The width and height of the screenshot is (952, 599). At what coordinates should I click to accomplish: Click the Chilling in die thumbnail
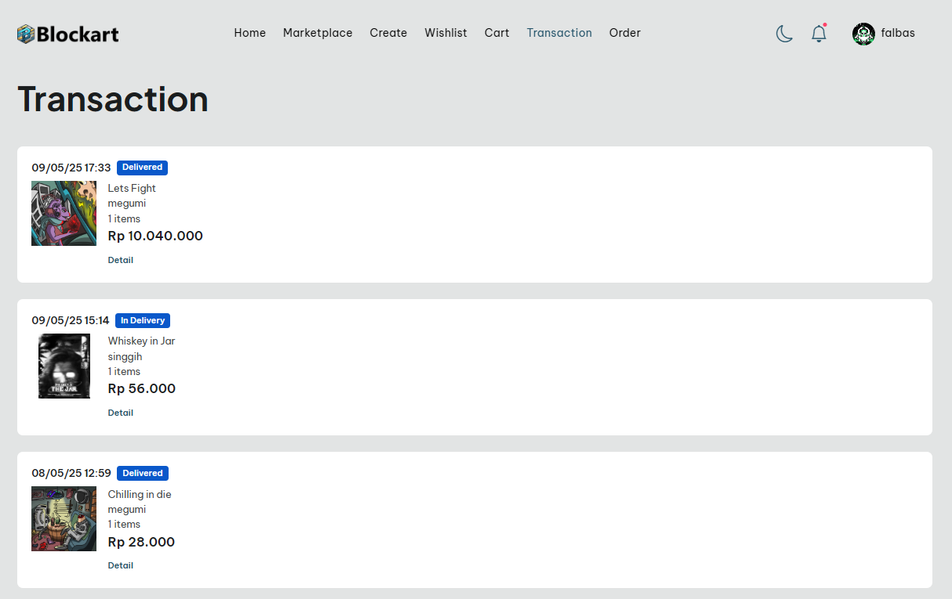pos(64,519)
